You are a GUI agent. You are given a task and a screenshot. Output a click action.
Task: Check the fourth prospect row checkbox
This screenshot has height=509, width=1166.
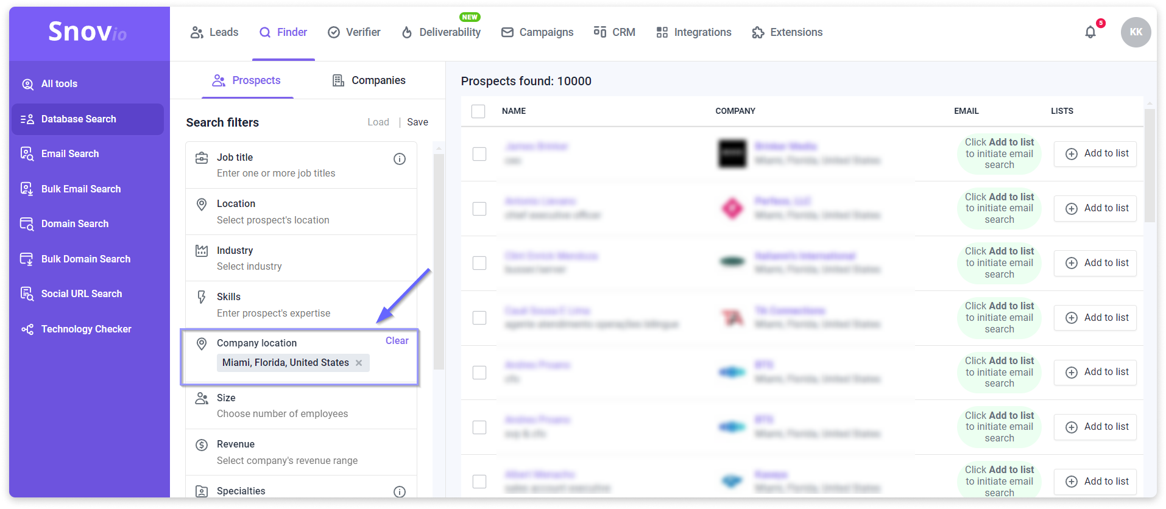pyautogui.click(x=479, y=318)
